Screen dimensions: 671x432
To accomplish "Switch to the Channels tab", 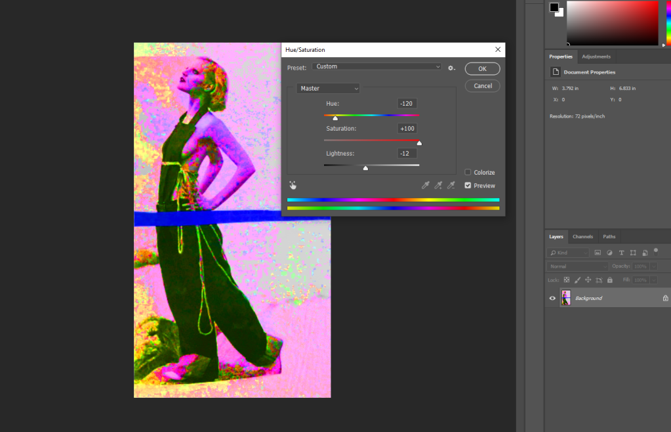I will (582, 236).
